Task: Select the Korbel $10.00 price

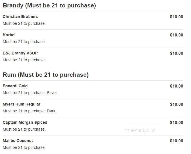Action: point(176,35)
